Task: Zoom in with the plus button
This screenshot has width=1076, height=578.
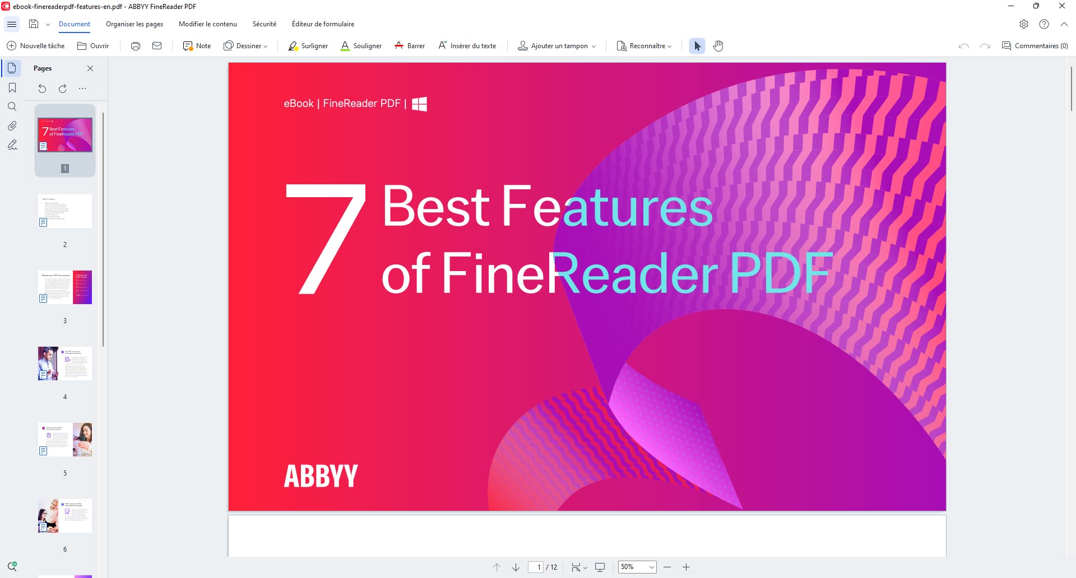Action: coord(686,567)
